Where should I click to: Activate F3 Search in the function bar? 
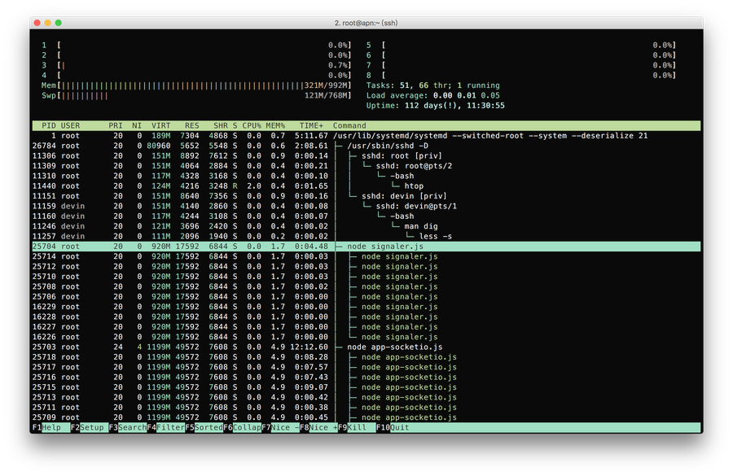(128, 427)
